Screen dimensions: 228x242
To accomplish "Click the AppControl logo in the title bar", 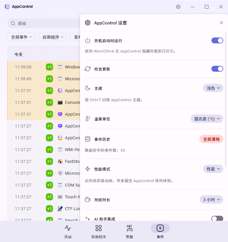I will pyautogui.click(x=7, y=6).
